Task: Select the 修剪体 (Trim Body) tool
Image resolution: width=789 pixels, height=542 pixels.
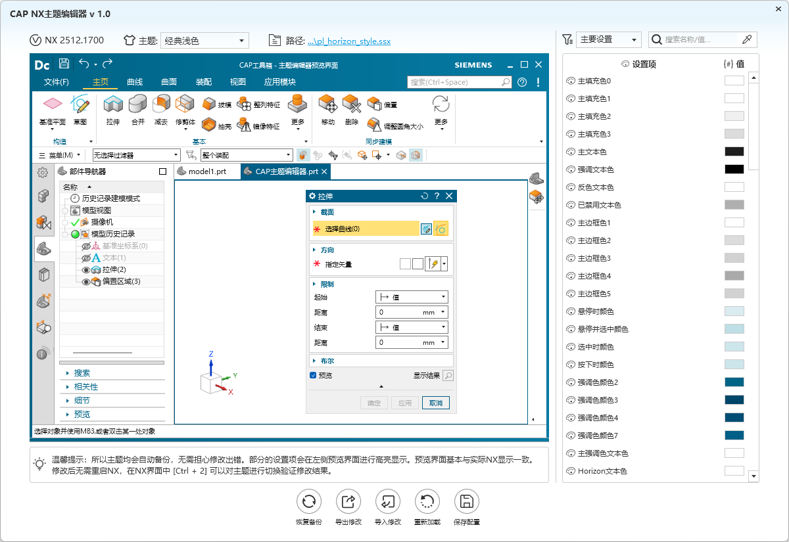Action: (x=185, y=112)
